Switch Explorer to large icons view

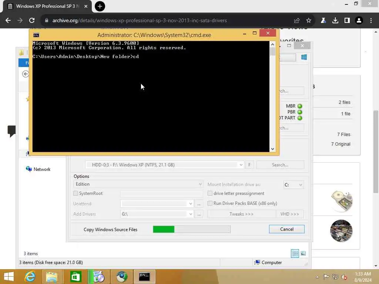[303, 254]
